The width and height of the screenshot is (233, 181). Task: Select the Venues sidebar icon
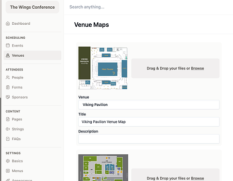[x=8, y=55]
